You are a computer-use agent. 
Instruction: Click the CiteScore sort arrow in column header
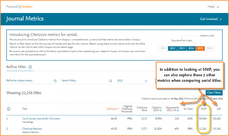tap(119, 108)
